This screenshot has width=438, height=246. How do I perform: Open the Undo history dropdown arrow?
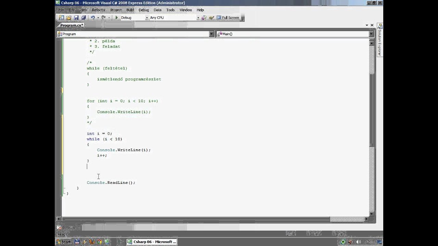(98, 18)
